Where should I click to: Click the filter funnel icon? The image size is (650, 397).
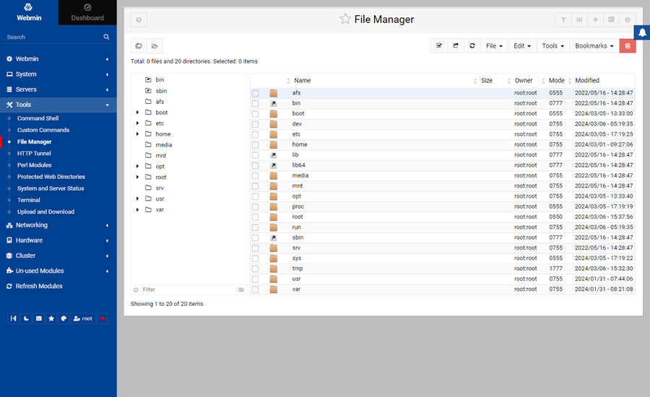563,20
